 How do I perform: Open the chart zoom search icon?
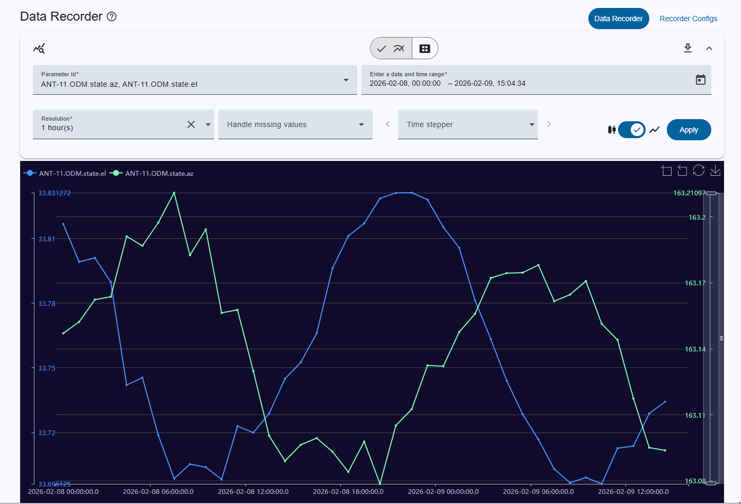pos(39,48)
